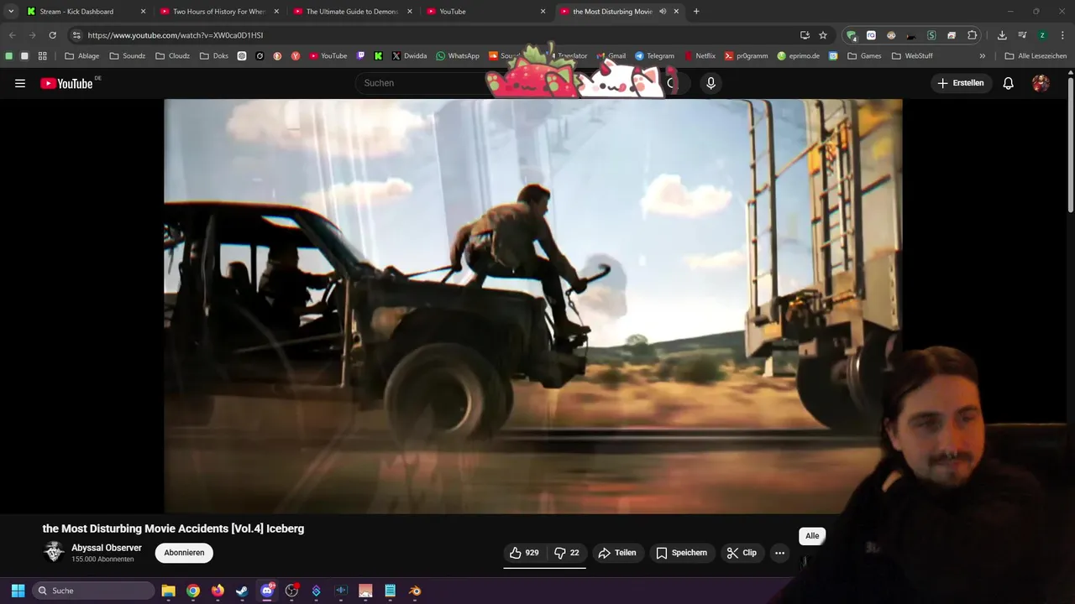Open the YouTube account avatar menu

[x=1041, y=83]
